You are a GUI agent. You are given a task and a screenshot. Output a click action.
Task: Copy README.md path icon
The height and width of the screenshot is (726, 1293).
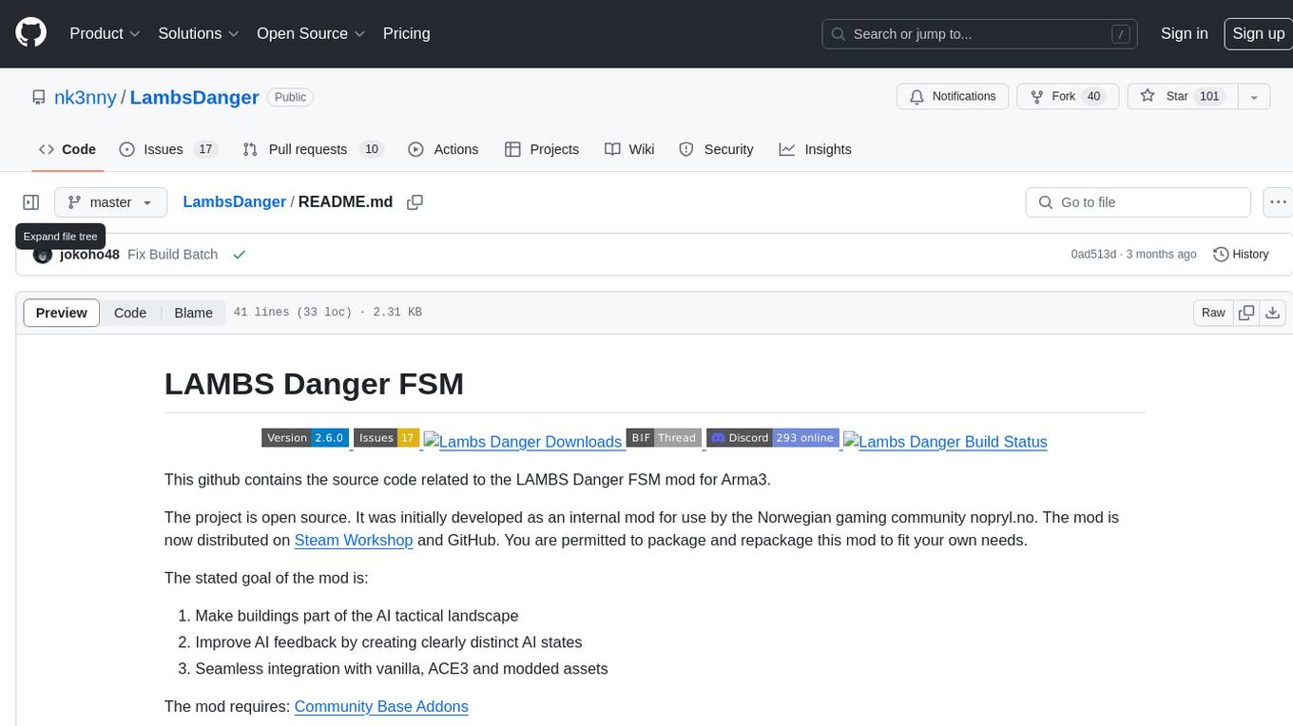[415, 202]
